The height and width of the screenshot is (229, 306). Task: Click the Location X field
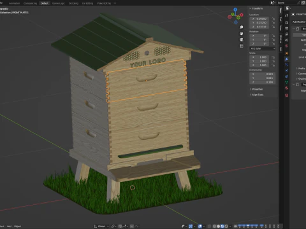click(x=259, y=18)
